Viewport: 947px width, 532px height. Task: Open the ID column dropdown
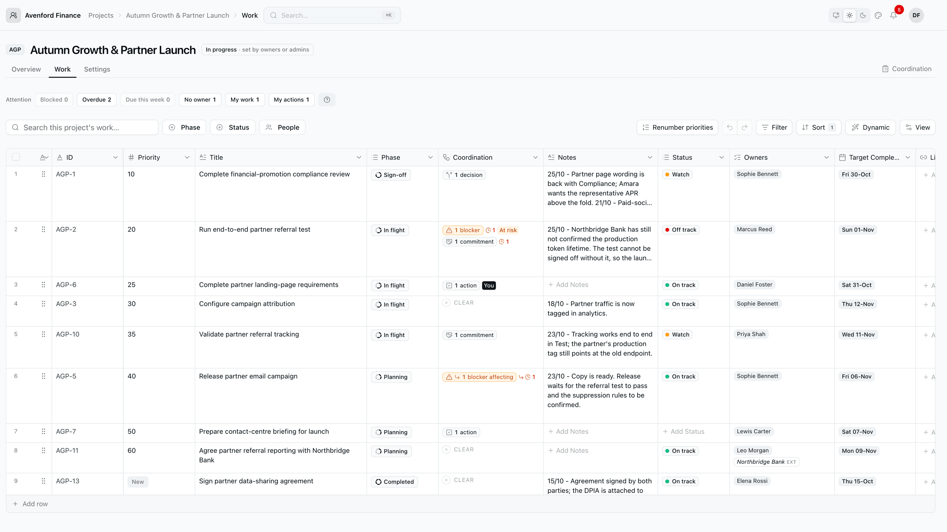coord(115,157)
